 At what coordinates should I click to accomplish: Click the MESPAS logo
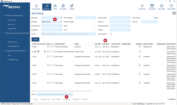[x=11, y=7]
